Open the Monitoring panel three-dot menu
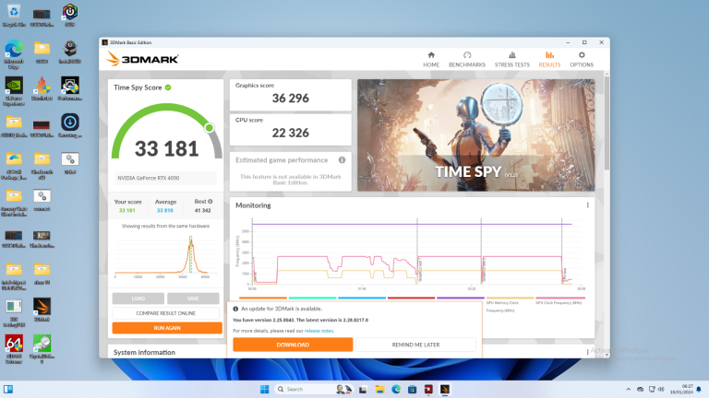 click(587, 205)
